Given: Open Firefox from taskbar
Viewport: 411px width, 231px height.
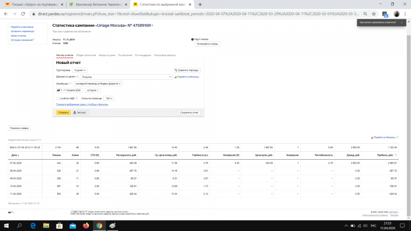Looking at the screenshot, I should tap(86, 225).
